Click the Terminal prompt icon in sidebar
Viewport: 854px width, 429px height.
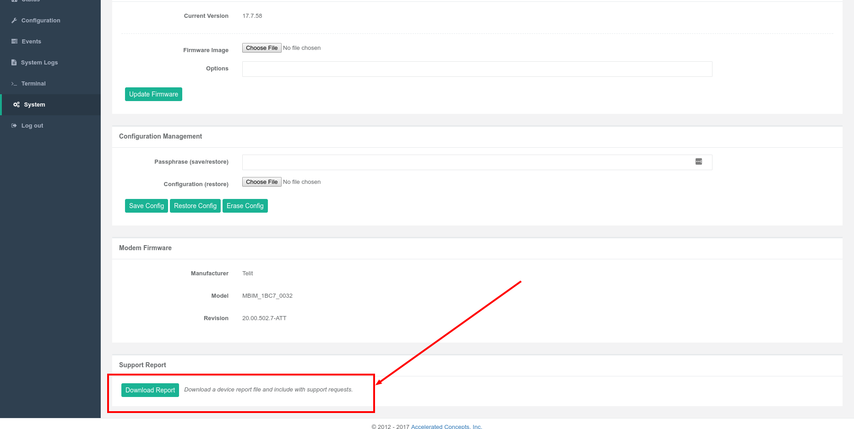pyautogui.click(x=14, y=84)
